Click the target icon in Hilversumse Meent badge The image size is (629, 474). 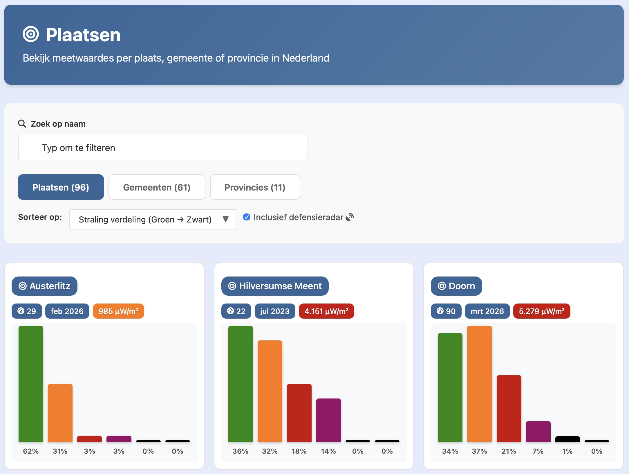(232, 286)
